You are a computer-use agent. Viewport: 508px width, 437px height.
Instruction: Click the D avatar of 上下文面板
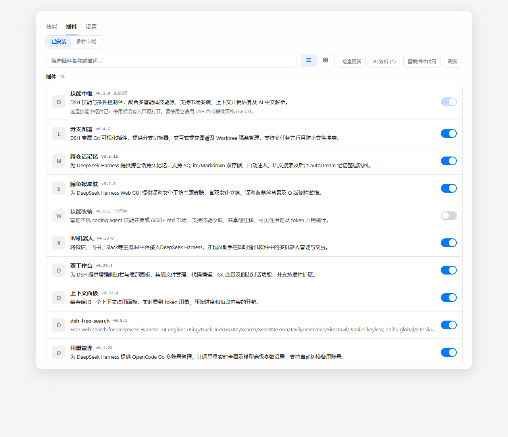coord(59,298)
